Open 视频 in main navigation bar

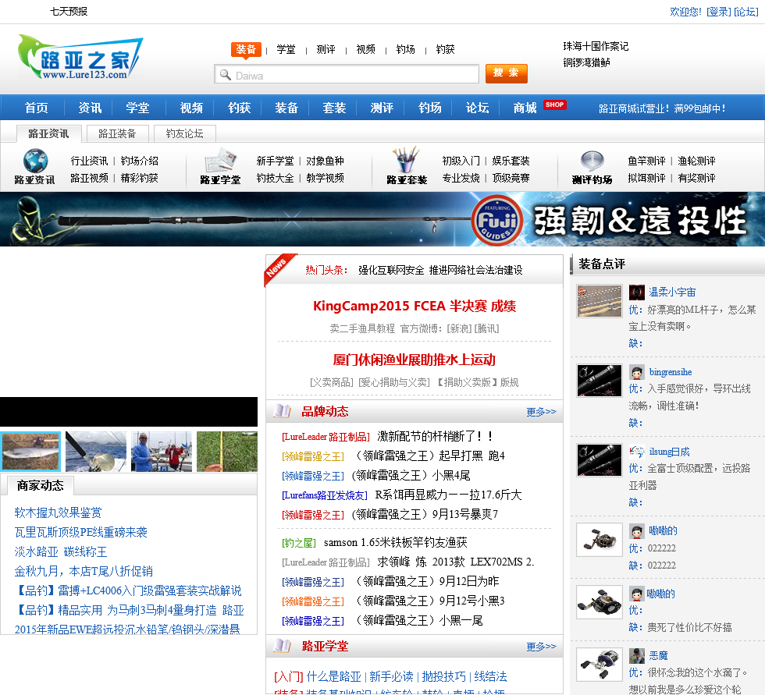click(x=191, y=108)
